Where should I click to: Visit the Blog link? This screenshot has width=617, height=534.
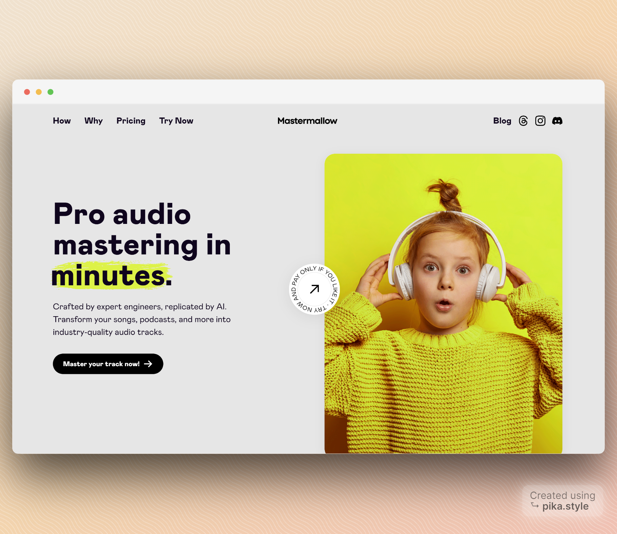click(x=502, y=121)
